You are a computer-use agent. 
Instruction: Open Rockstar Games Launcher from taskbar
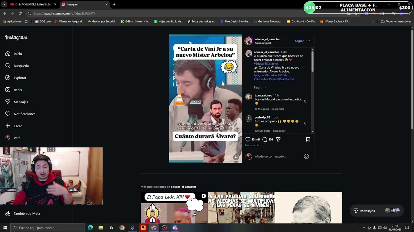pos(143,228)
